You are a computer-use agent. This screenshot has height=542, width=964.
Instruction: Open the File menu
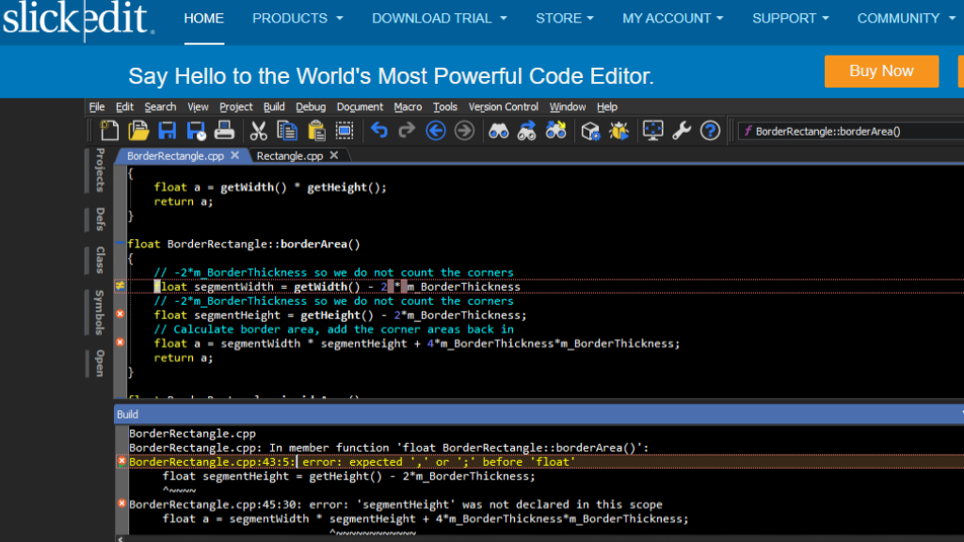point(97,107)
